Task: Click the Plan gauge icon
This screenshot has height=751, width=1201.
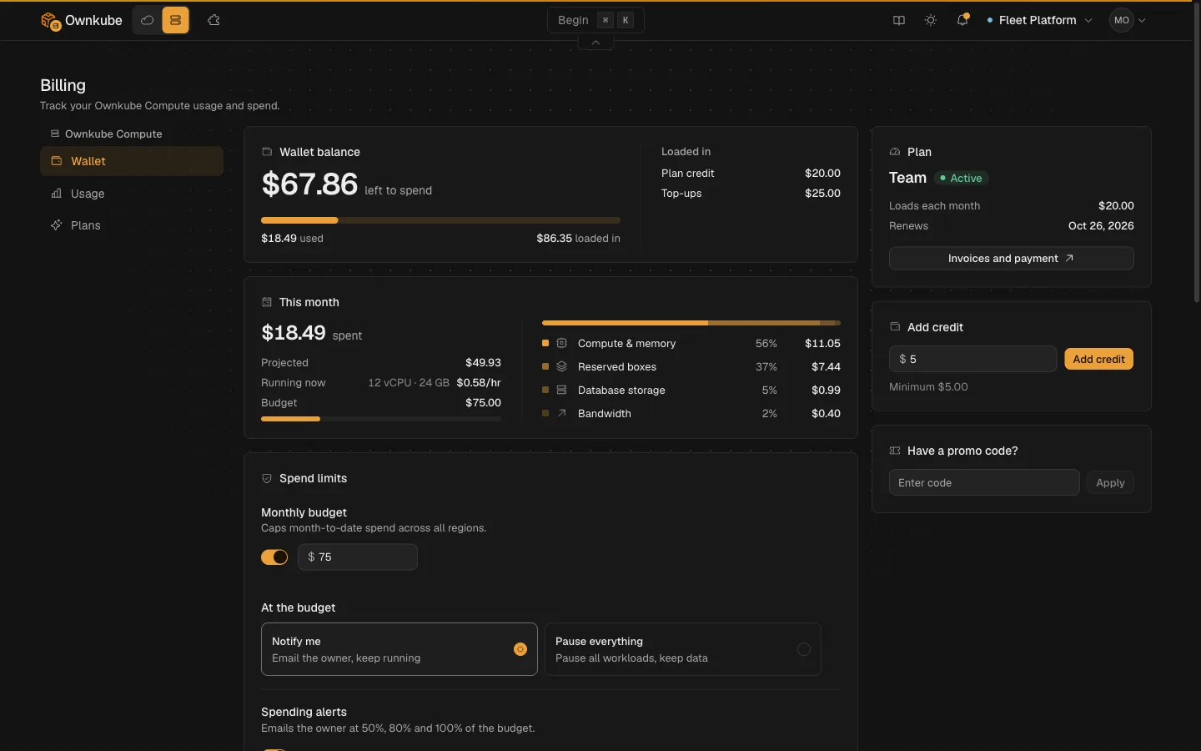Action: tap(895, 152)
